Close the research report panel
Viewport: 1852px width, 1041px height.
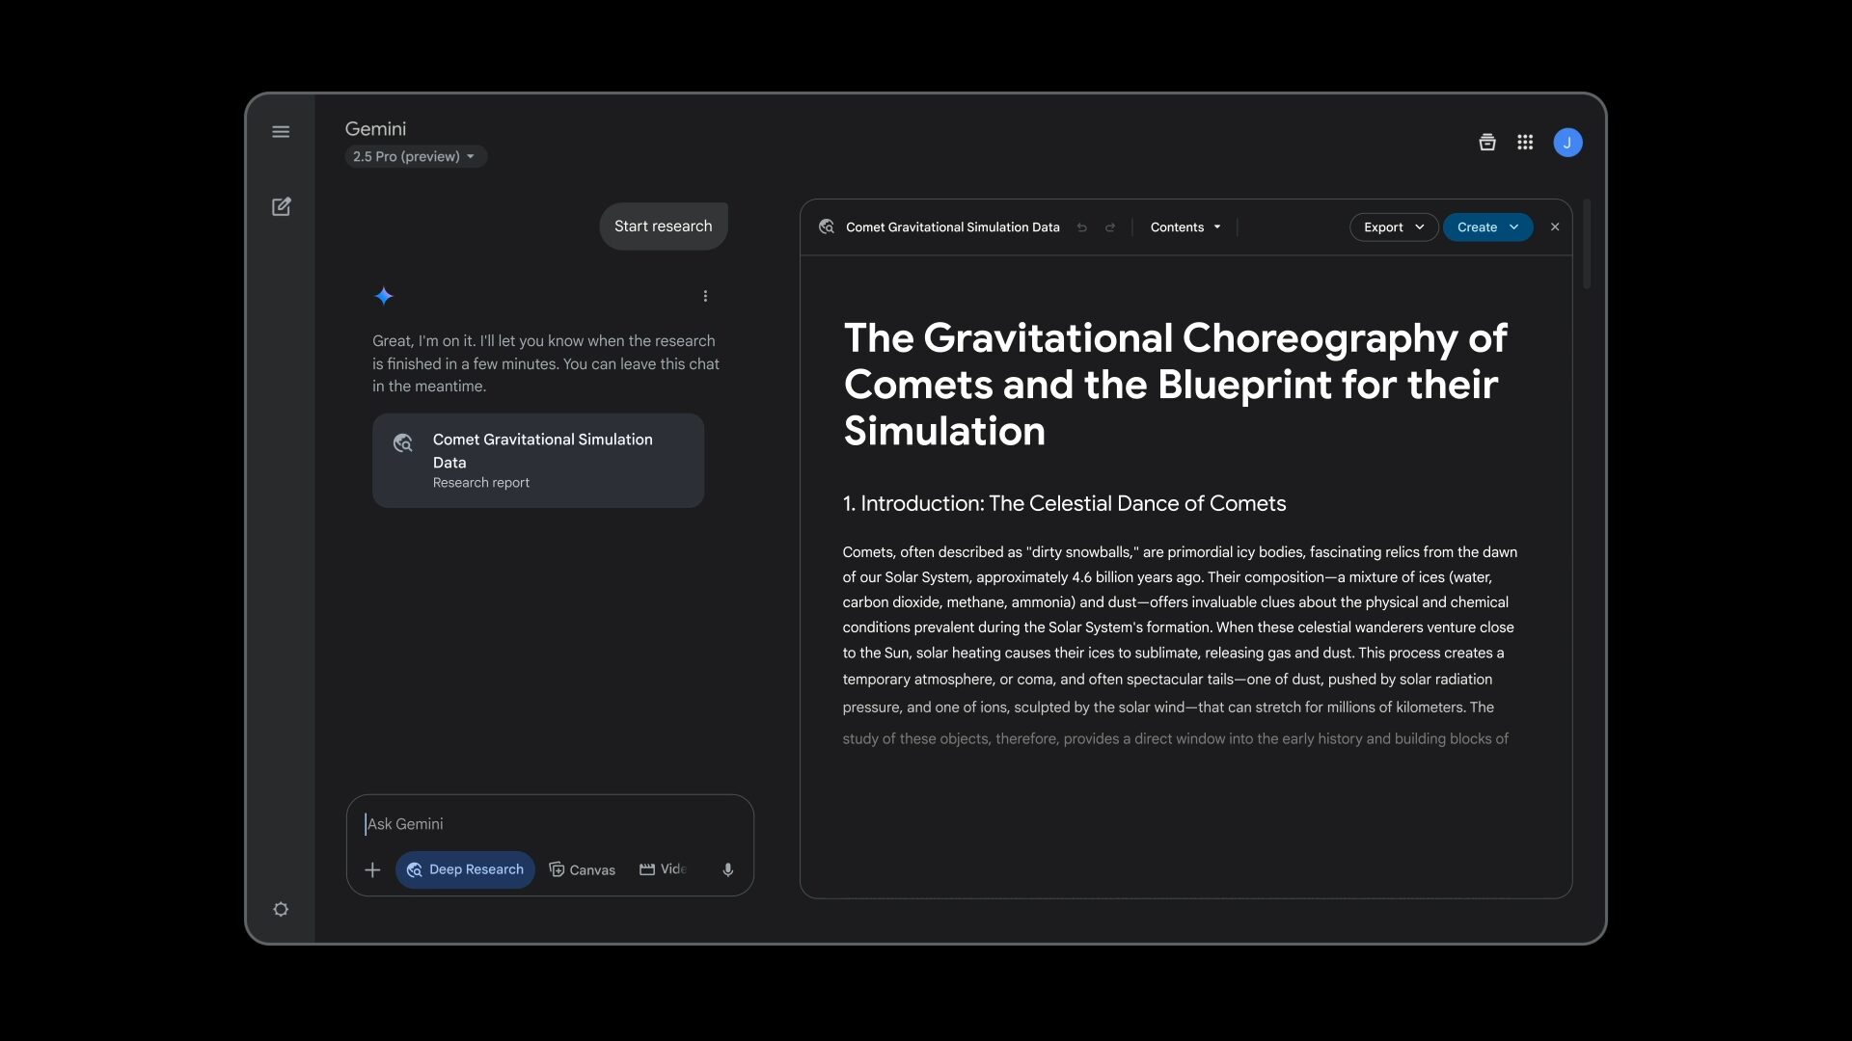tap(1555, 227)
